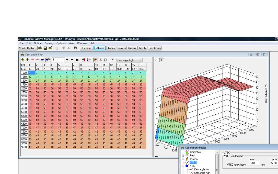Click the New Calibration... button
The image size is (278, 174).
tap(28, 48)
